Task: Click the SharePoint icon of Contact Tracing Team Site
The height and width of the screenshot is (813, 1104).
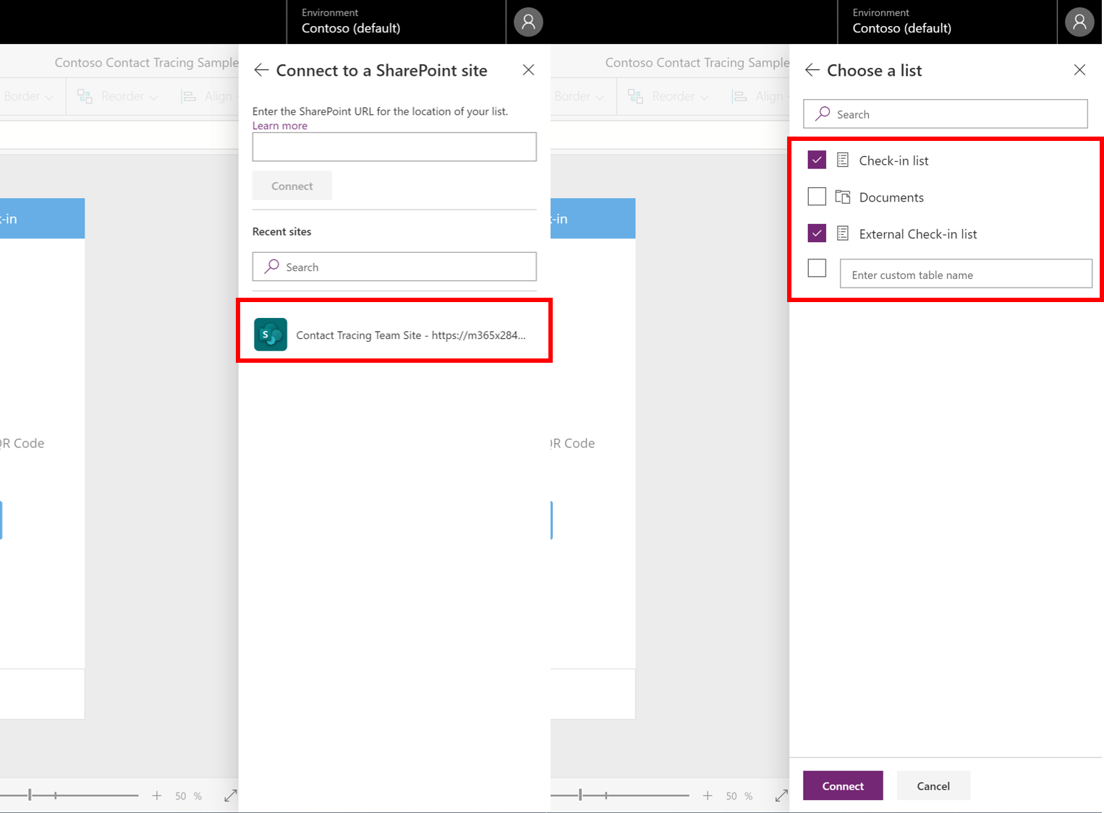Action: click(271, 335)
